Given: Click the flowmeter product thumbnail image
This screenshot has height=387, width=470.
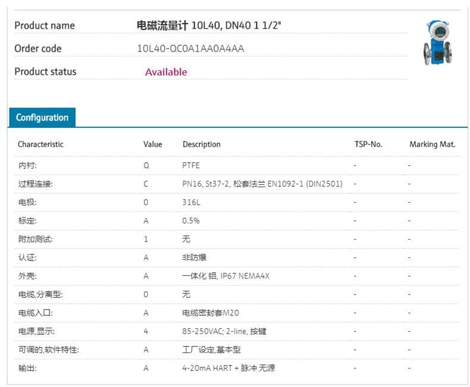Looking at the screenshot, I should pos(437,43).
